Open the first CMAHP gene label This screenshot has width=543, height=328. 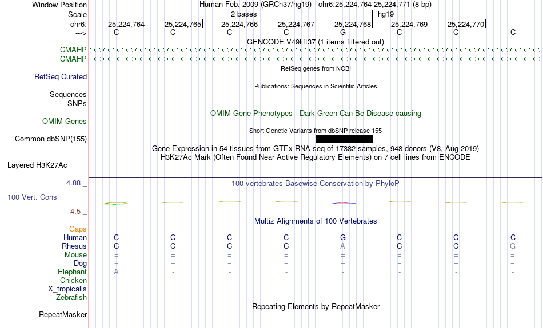pos(73,50)
